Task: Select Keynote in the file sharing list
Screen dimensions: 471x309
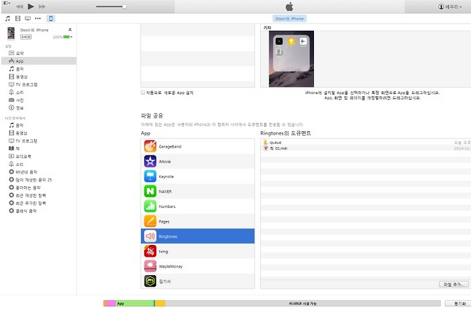Action: (x=198, y=176)
